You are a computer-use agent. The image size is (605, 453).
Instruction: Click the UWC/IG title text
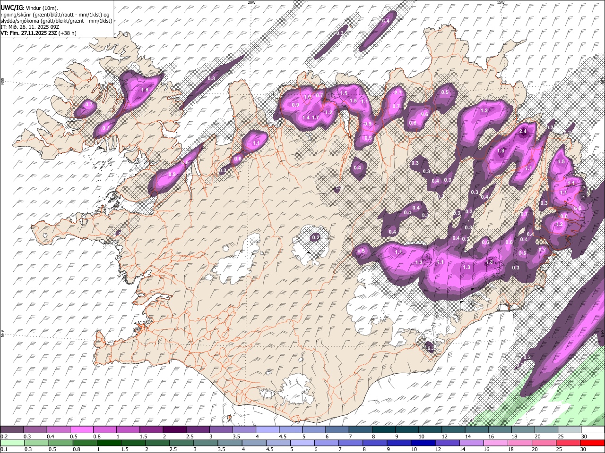pyautogui.click(x=11, y=8)
